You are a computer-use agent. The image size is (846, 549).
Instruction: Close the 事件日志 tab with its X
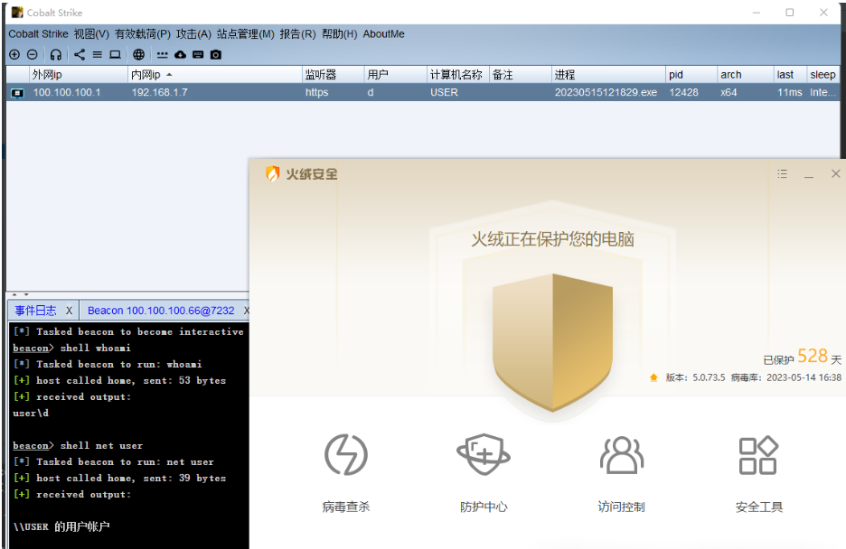[x=69, y=311]
